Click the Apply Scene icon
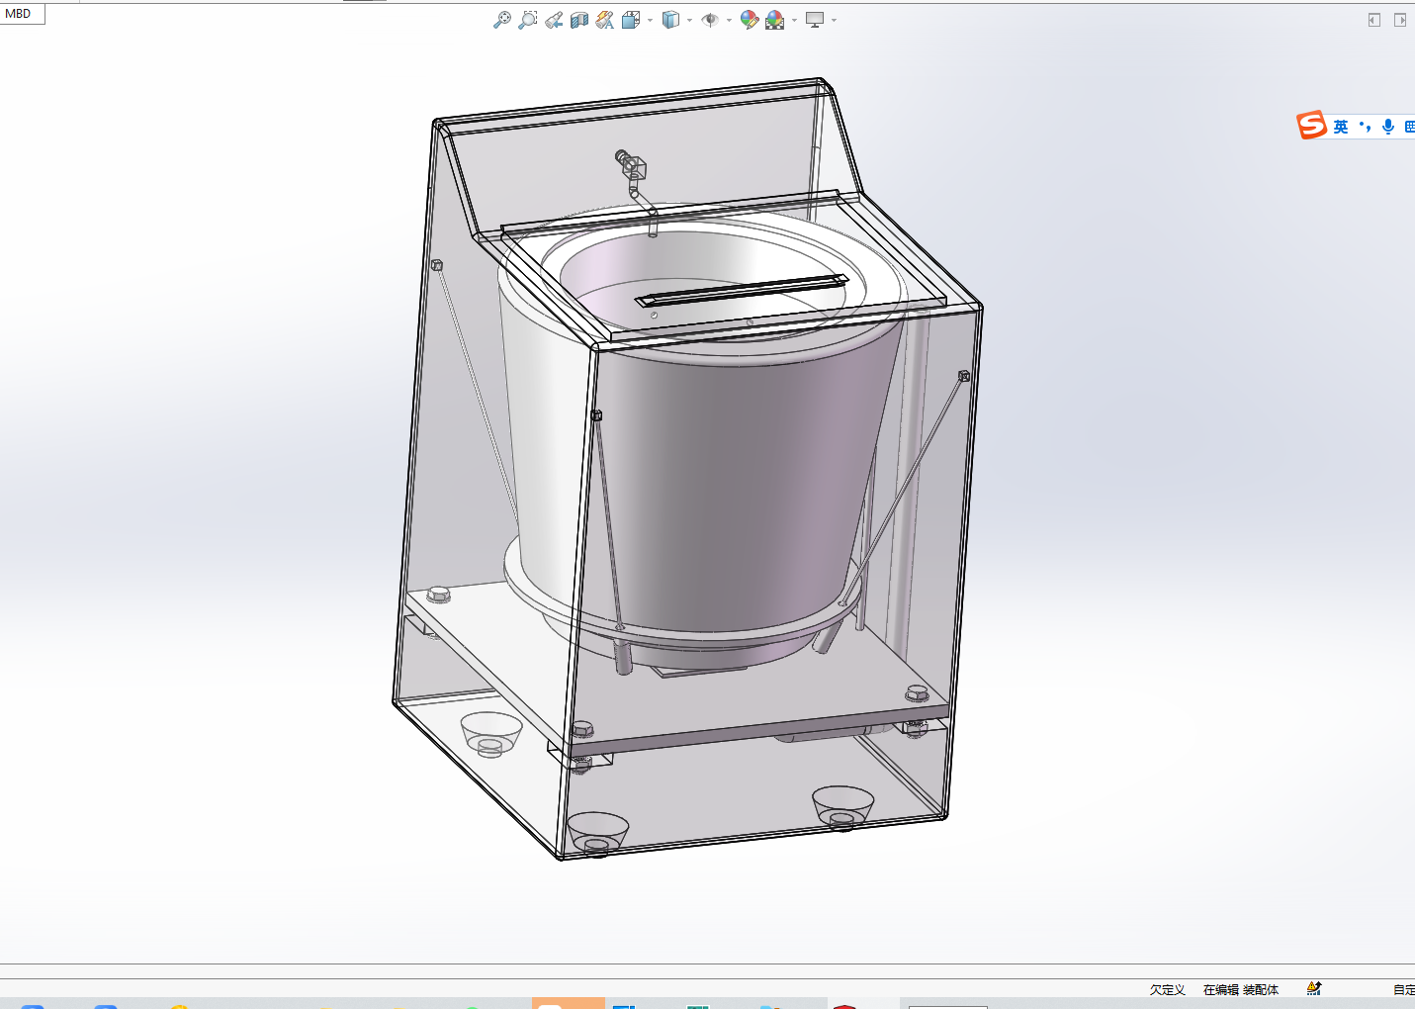This screenshot has width=1415, height=1009. coord(775,20)
